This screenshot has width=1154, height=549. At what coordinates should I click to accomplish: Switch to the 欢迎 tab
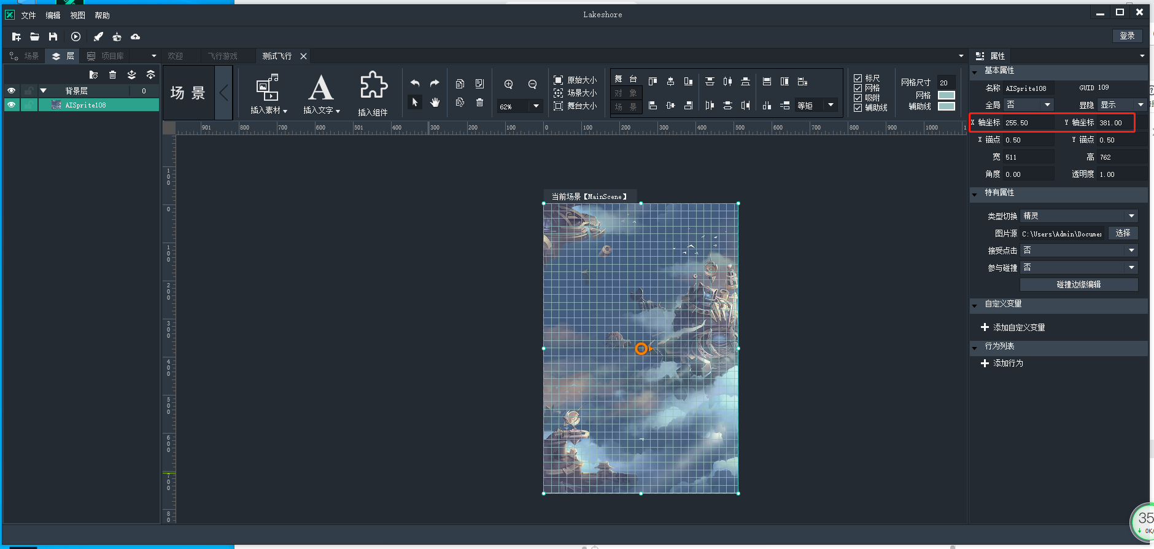(x=176, y=56)
